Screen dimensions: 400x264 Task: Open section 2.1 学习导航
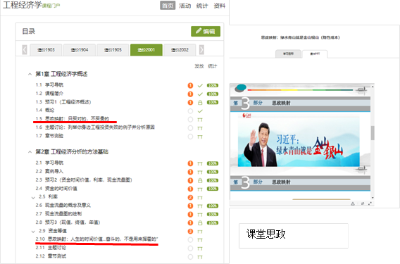(x=49, y=163)
